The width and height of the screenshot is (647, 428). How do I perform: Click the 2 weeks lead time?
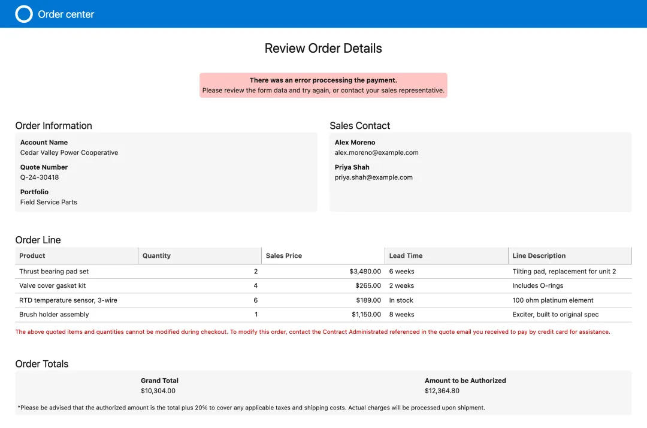point(401,285)
